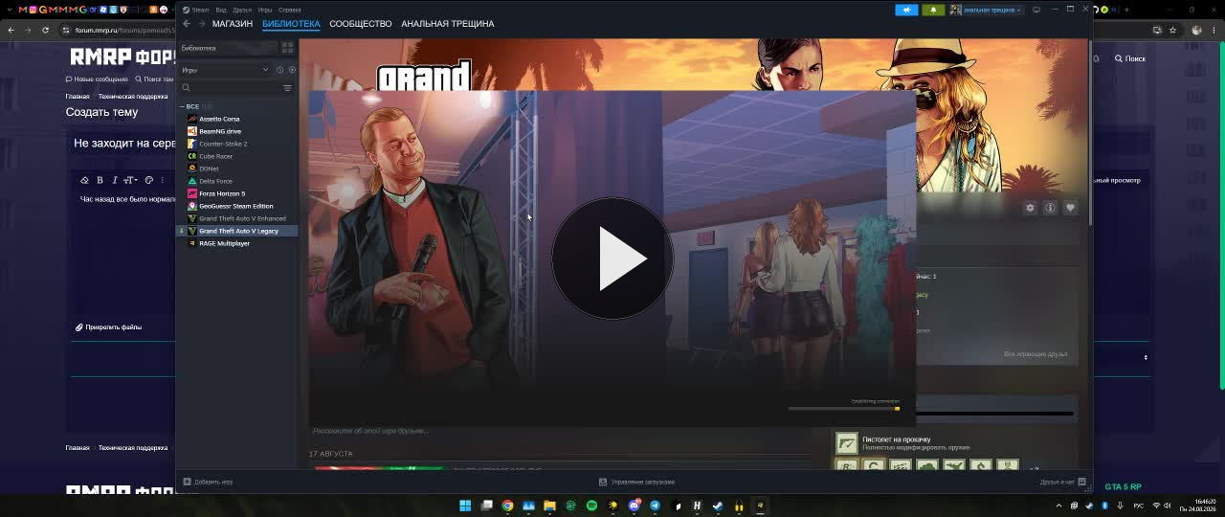
Task: Focus the library search field
Action: [230, 88]
